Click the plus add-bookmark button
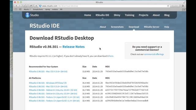This screenshot has height=110, width=196. pyautogui.click(x=36, y=6)
